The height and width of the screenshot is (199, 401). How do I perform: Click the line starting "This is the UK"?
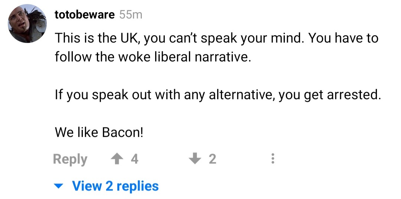tap(216, 38)
